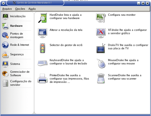
Task: Click Alterar a resolução da tela text
Action: coord(66,30)
